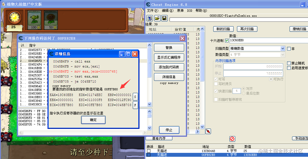This screenshot has height=159, width=308.
Task: Enable 扫描时暂停游戏 checkbox
Action: [x=216, y=99]
